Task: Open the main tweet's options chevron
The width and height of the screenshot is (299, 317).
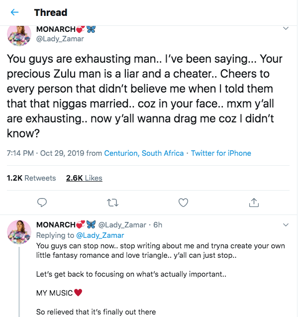Action: click(x=286, y=29)
